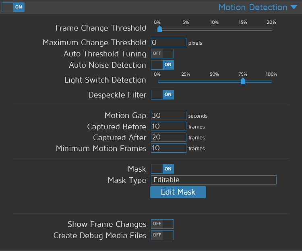Open the Mask Type dropdown

pos(214,180)
